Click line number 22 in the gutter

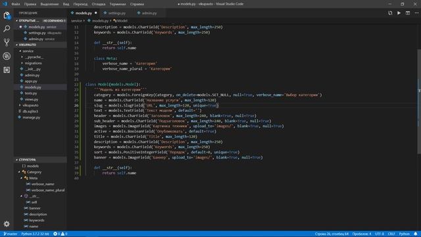pyautogui.click(x=76, y=84)
